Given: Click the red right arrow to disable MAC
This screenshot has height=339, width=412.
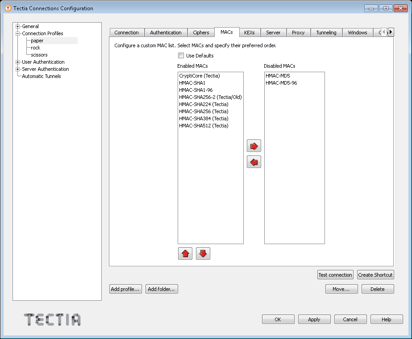Looking at the screenshot, I should coord(254,146).
